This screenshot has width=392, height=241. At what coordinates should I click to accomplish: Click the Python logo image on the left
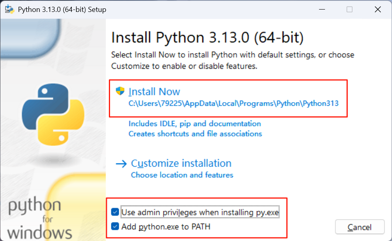(x=53, y=115)
